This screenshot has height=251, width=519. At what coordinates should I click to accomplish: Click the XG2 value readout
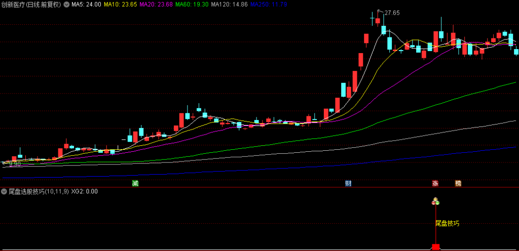[x=85, y=192]
